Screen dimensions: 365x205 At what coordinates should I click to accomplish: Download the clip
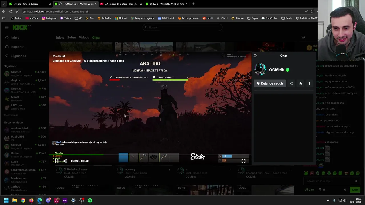(300, 83)
